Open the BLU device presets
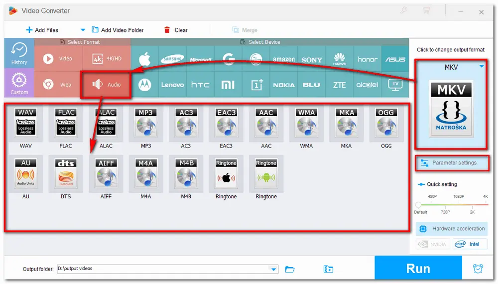This screenshot has height=284, width=498. click(x=312, y=85)
